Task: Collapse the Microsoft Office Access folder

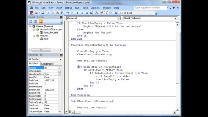Action: click(34, 30)
